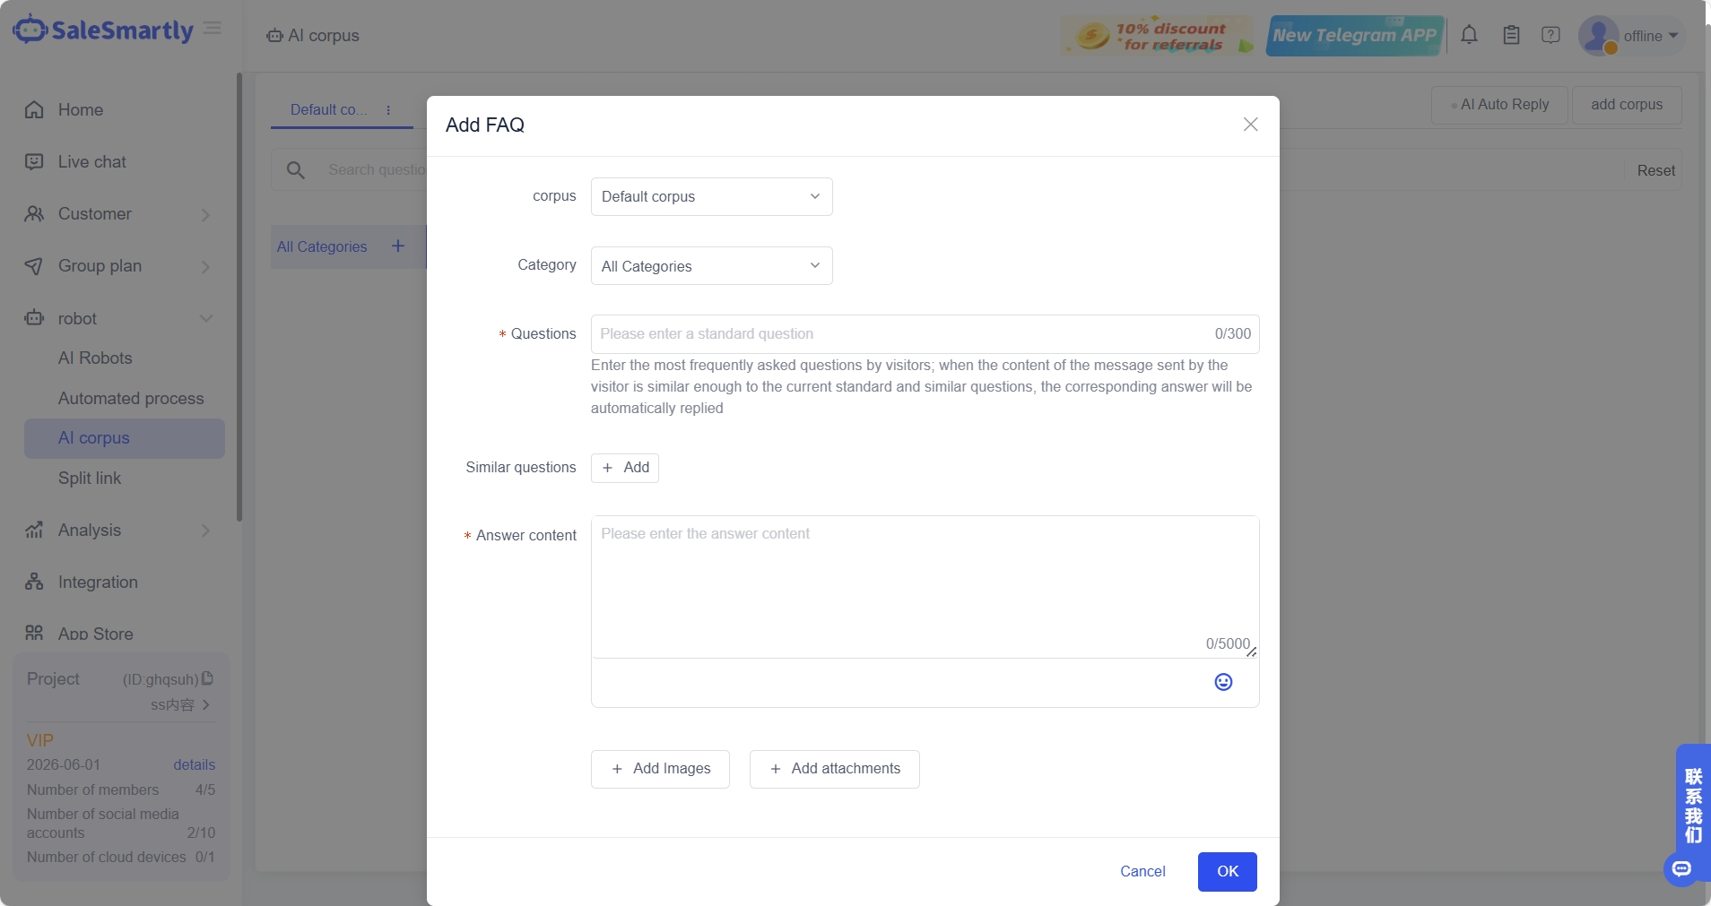Toggle the sidebar collapse hamburger icon
Viewport: 1711px width, 906px height.
(x=213, y=29)
